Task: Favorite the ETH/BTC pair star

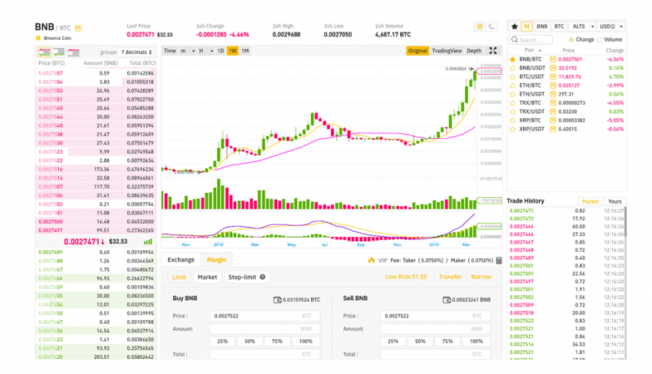Action: pyautogui.click(x=513, y=84)
